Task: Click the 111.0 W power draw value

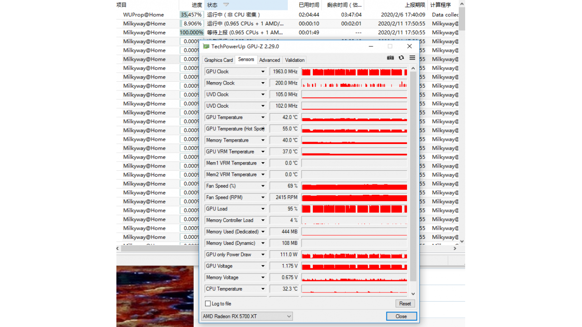Action: pyautogui.click(x=284, y=255)
